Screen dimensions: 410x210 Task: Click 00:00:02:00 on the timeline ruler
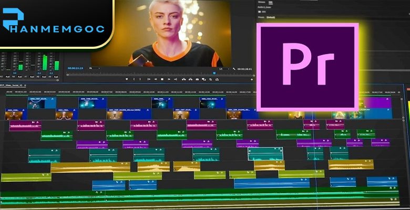35,92
